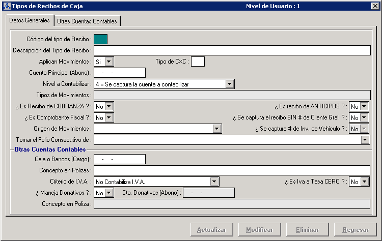Expand the Es Comprobante Fiscal dropdown
Image resolution: width=382 pixels, height=241 pixels.
pos(109,117)
